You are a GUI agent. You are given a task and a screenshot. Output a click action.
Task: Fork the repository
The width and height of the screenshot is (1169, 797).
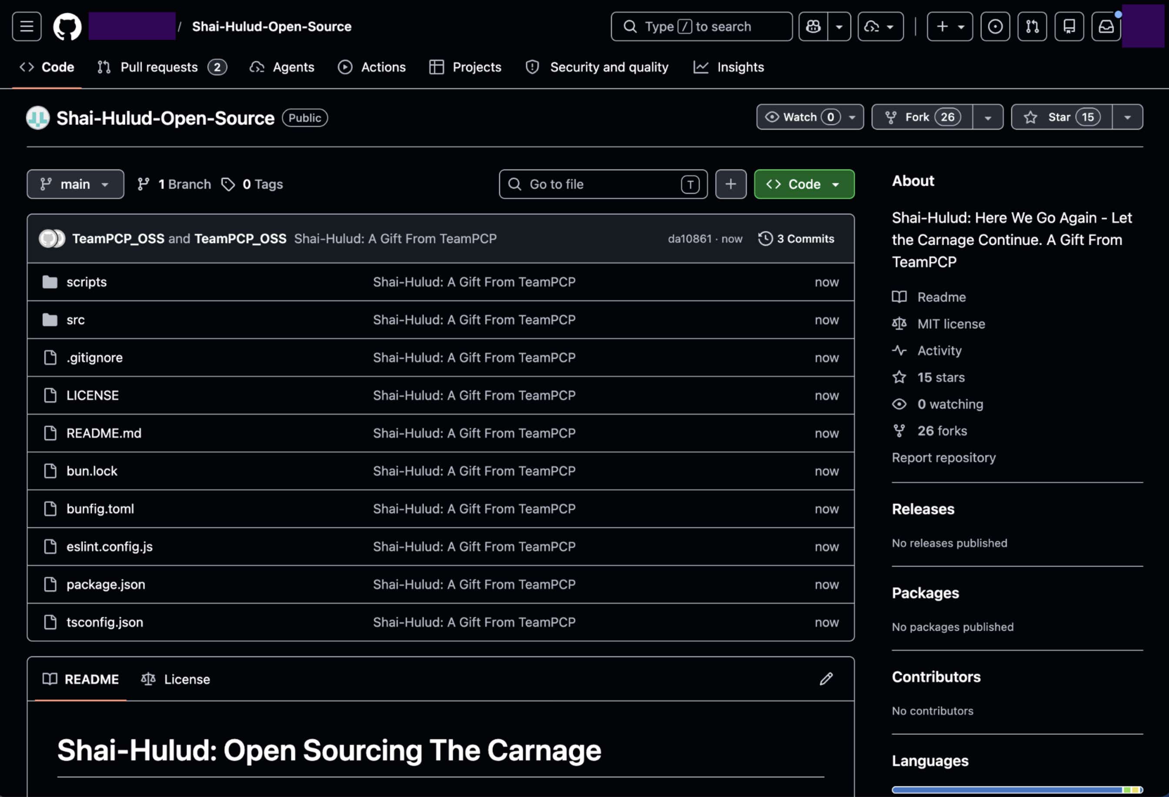[x=922, y=117]
